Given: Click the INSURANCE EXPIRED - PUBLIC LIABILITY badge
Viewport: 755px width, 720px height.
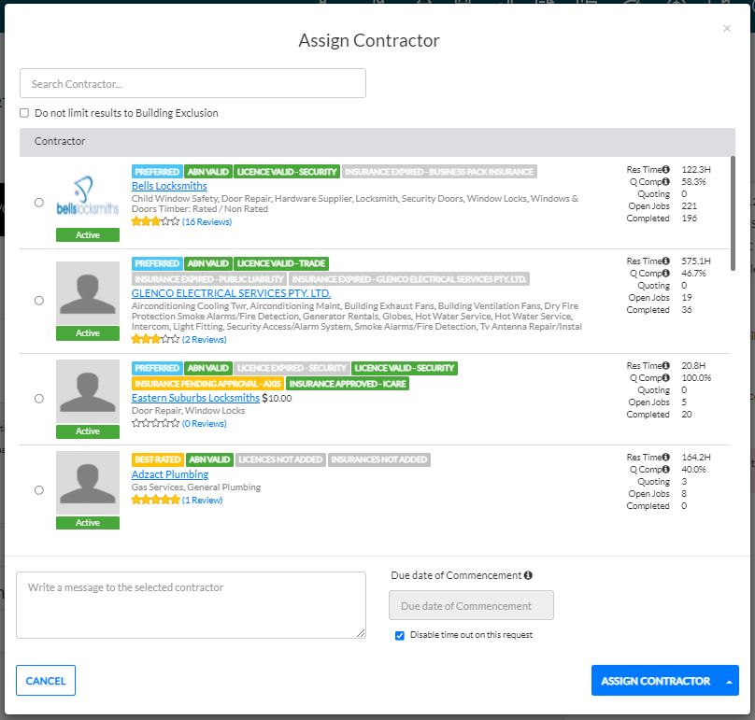Looking at the screenshot, I should pyautogui.click(x=209, y=279).
